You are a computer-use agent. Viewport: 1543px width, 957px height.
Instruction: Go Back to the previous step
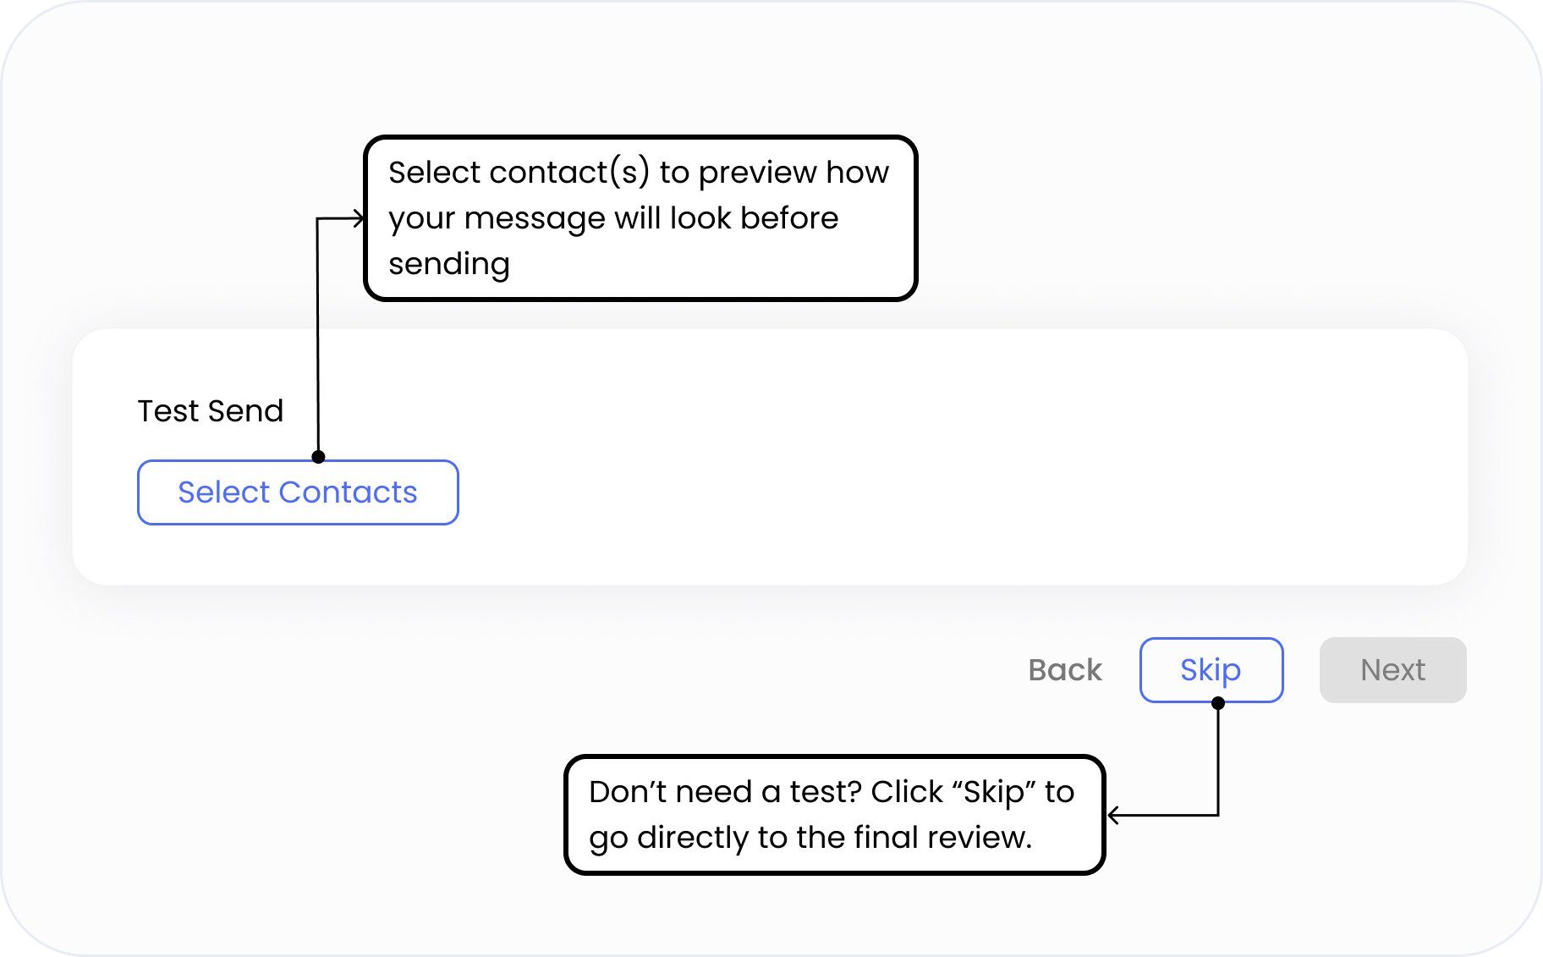point(1065,670)
